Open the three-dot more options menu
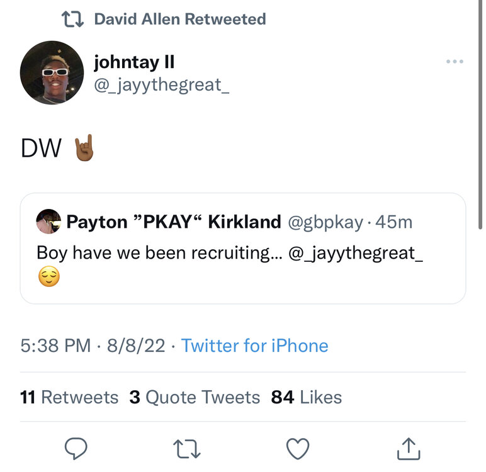486x472 pixels. tap(454, 62)
